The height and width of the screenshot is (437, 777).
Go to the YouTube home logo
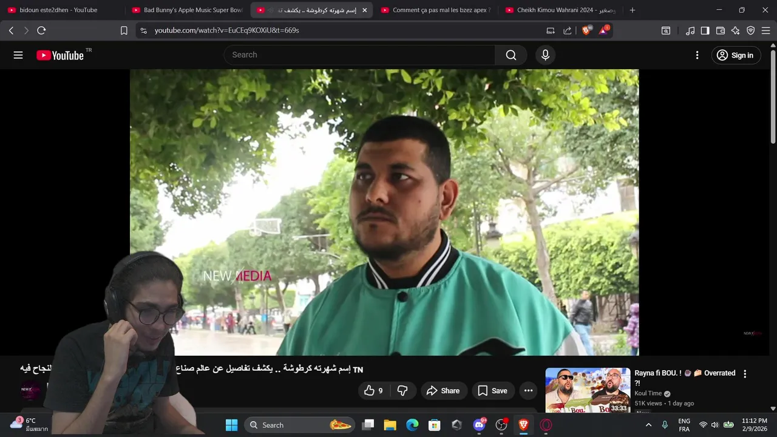(x=60, y=55)
